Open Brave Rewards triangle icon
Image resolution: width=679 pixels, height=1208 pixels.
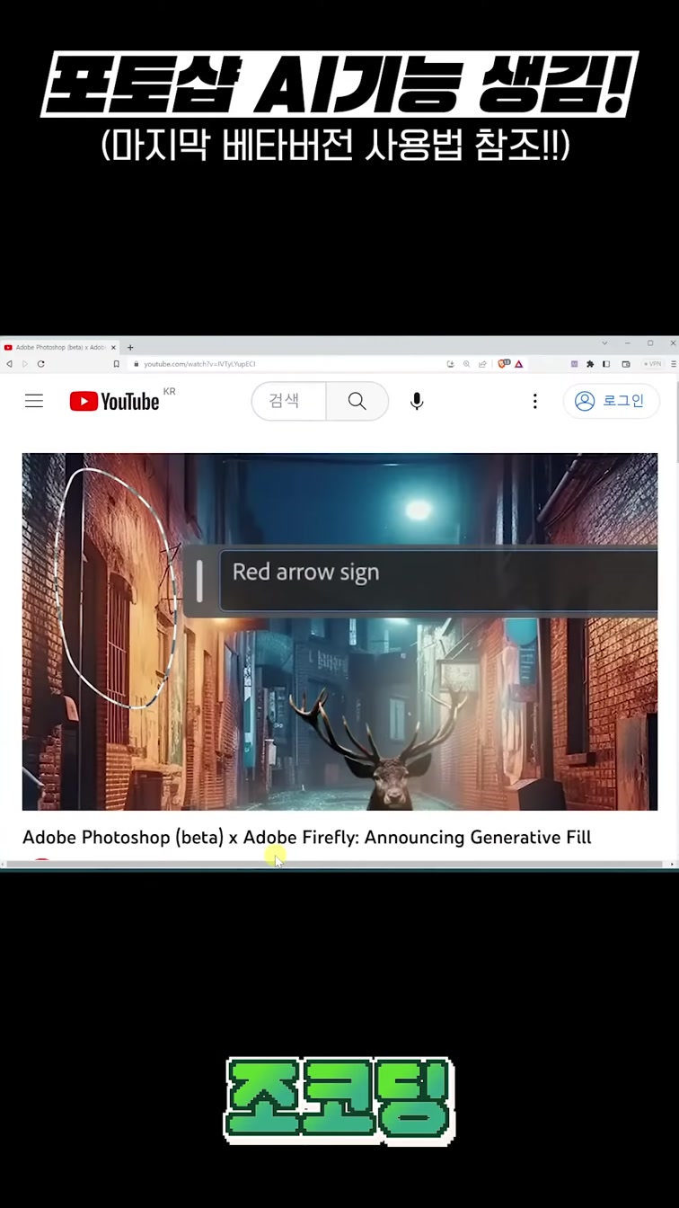point(519,364)
